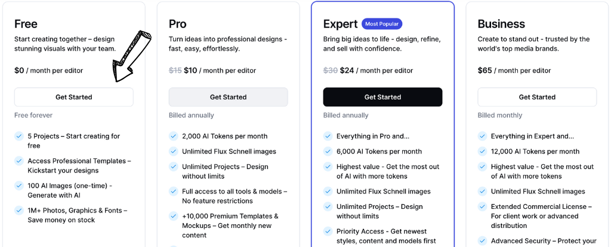Click checkmark beside 6,000 AI Tokens per month
Viewport: 611px width, 247px height.
(x=328, y=152)
